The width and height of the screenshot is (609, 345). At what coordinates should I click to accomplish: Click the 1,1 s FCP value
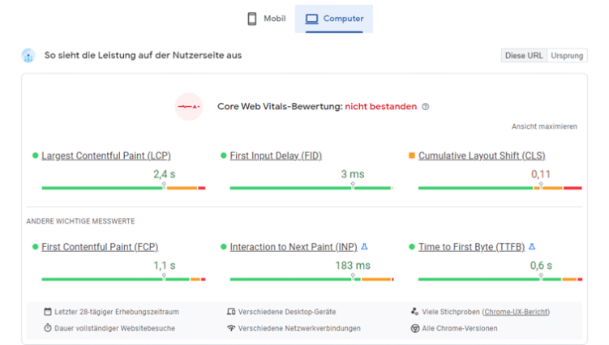coord(165,266)
